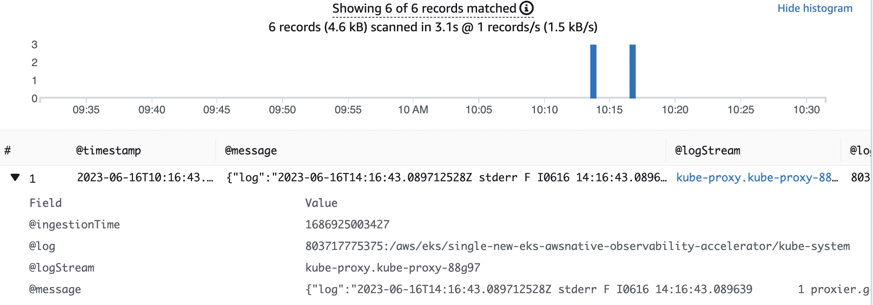This screenshot has width=873, height=305.
Task: Click the @message column header
Action: tap(251, 150)
